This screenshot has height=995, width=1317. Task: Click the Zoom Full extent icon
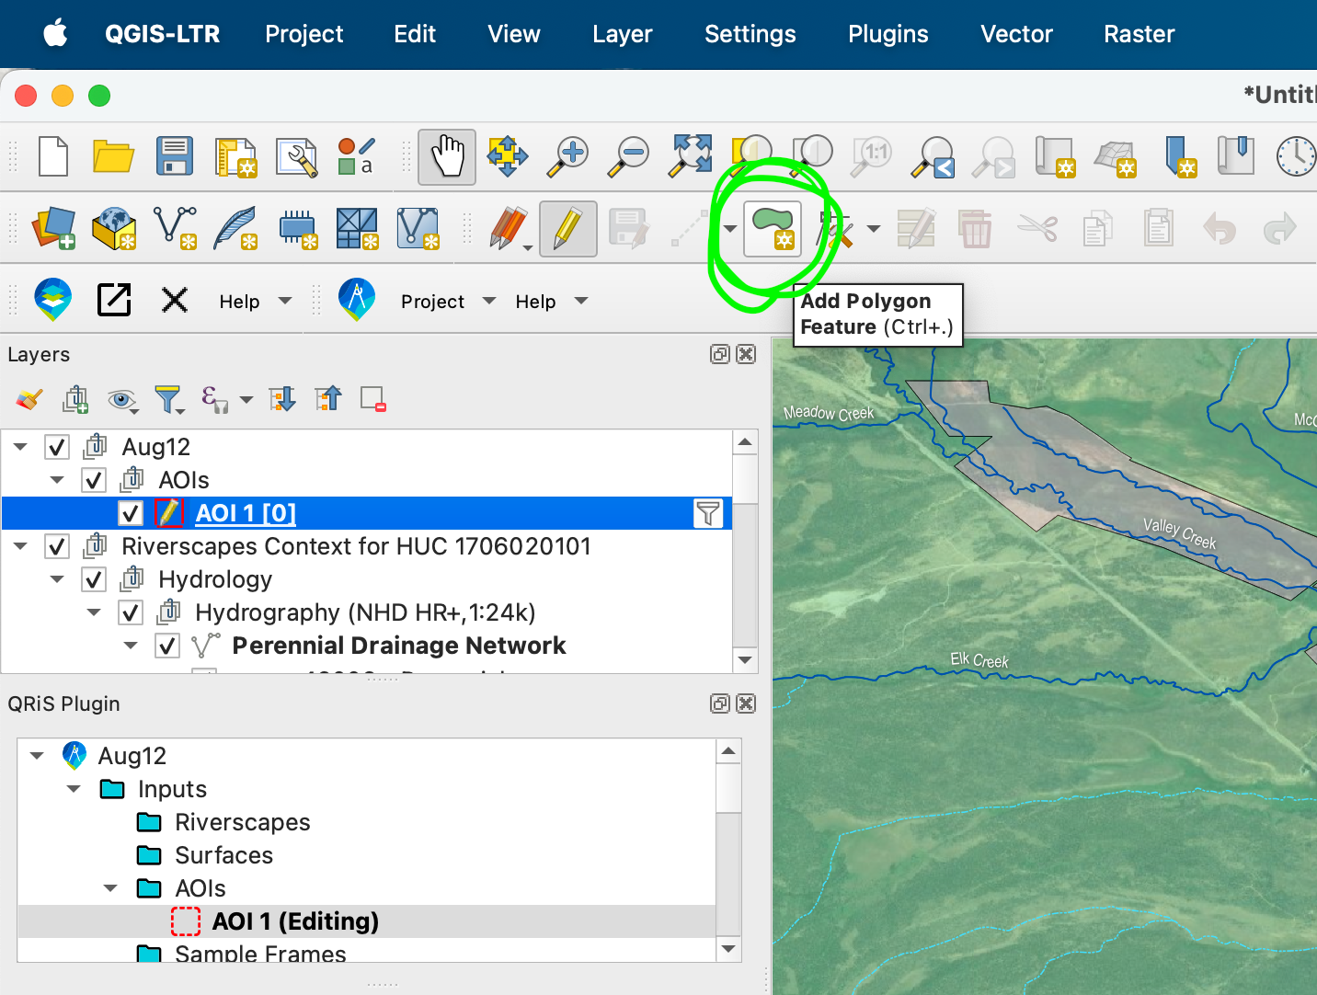691,154
